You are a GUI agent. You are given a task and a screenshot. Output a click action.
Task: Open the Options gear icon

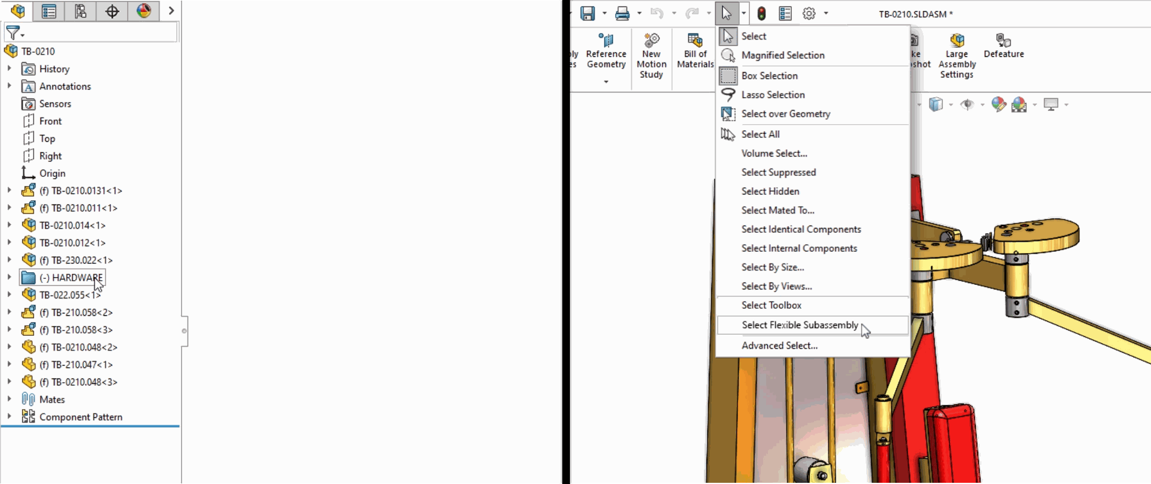click(809, 13)
